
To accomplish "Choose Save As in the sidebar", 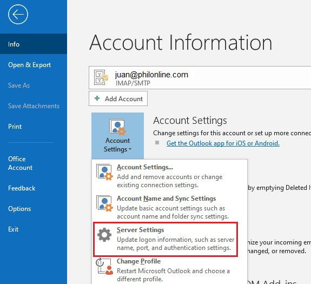I will (34, 85).
